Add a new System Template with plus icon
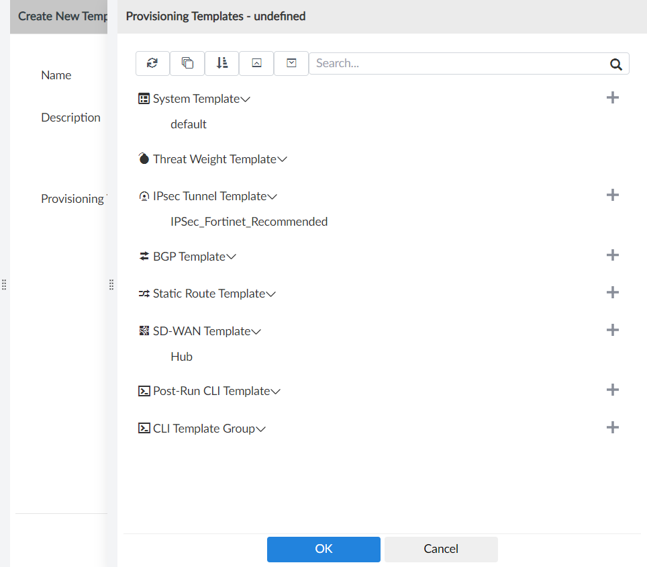647x567 pixels. click(x=612, y=98)
